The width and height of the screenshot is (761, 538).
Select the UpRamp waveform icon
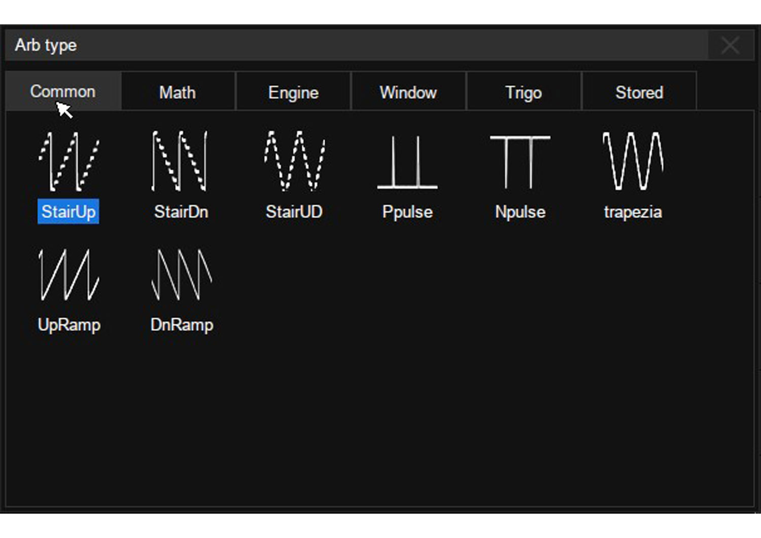pyautogui.click(x=69, y=275)
